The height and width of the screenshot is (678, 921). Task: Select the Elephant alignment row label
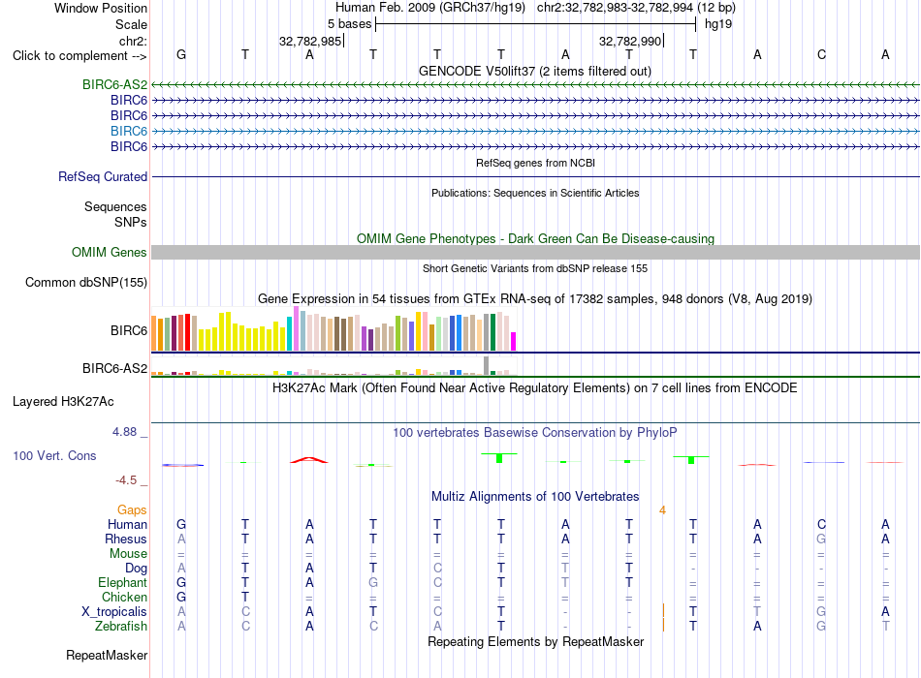tap(122, 582)
